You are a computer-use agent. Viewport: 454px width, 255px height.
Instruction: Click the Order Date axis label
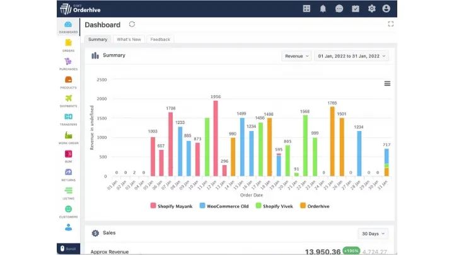click(x=252, y=195)
